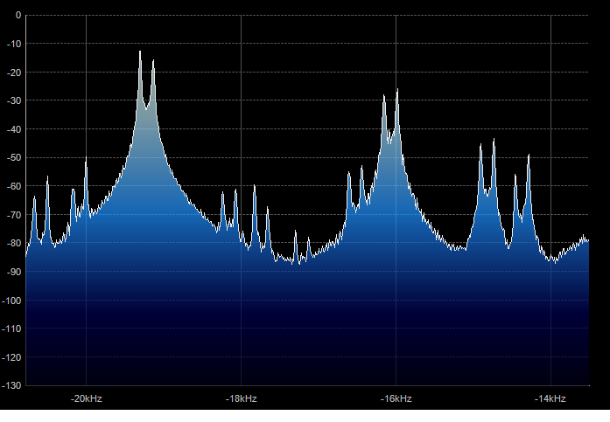Select the -120 dB scale label

[x=11, y=357]
